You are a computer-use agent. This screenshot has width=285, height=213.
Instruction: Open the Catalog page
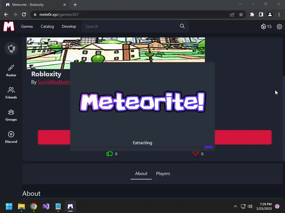coord(47,26)
